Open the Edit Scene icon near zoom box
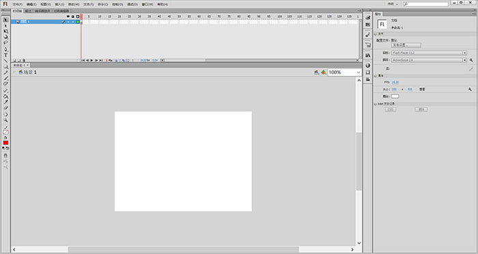478x254 pixels. 316,72
